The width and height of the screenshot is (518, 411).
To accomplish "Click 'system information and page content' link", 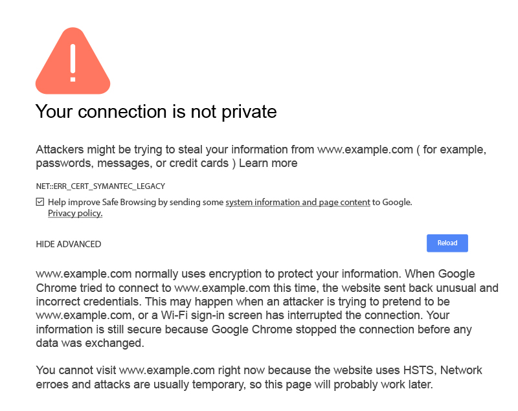I will point(298,202).
